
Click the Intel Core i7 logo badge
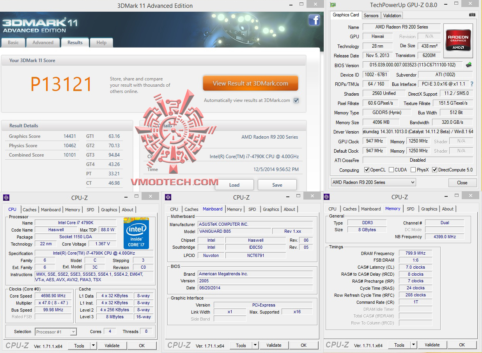pos(136,233)
